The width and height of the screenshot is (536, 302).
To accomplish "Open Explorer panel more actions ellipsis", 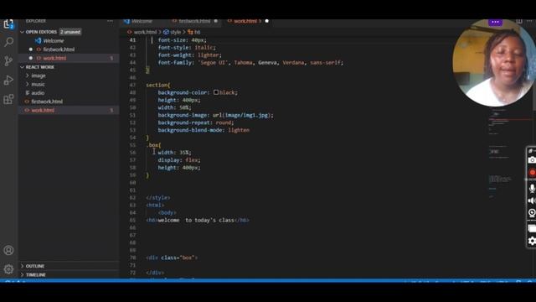I will pyautogui.click(x=110, y=21).
